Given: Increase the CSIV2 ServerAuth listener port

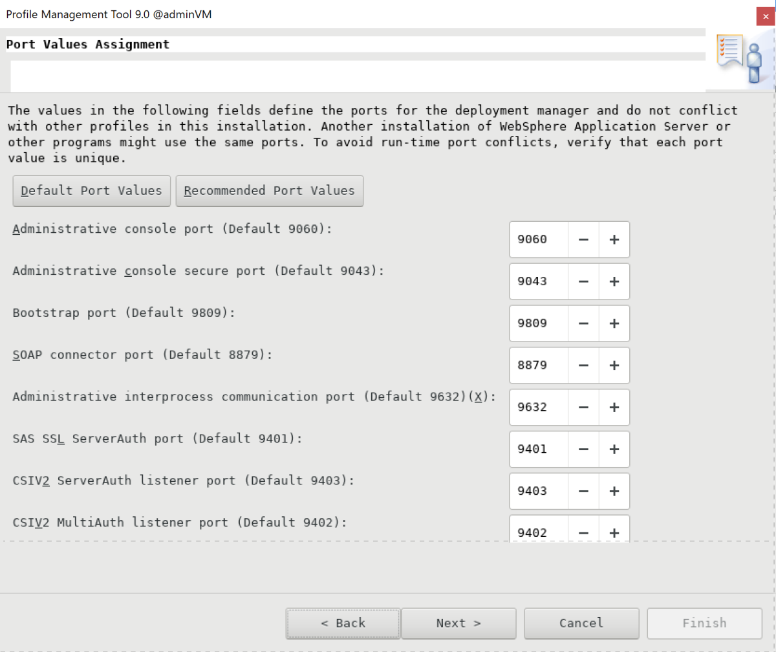Looking at the screenshot, I should pos(614,491).
